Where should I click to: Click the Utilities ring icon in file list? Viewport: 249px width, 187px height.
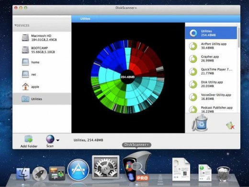(193, 33)
